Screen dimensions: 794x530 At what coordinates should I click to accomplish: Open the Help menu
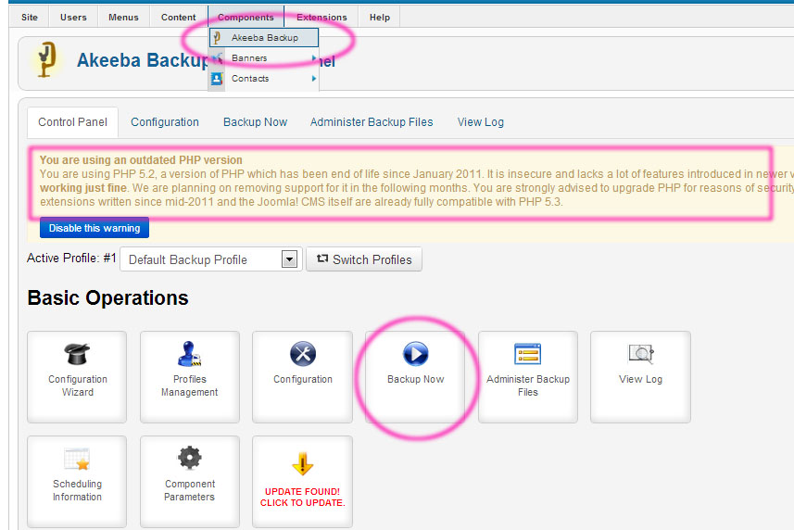380,18
